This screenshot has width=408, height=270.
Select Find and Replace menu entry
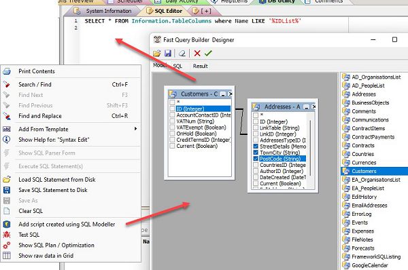[x=40, y=116]
